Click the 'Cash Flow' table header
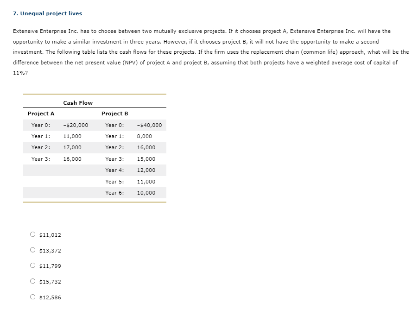This screenshot has width=418, height=316. point(78,103)
